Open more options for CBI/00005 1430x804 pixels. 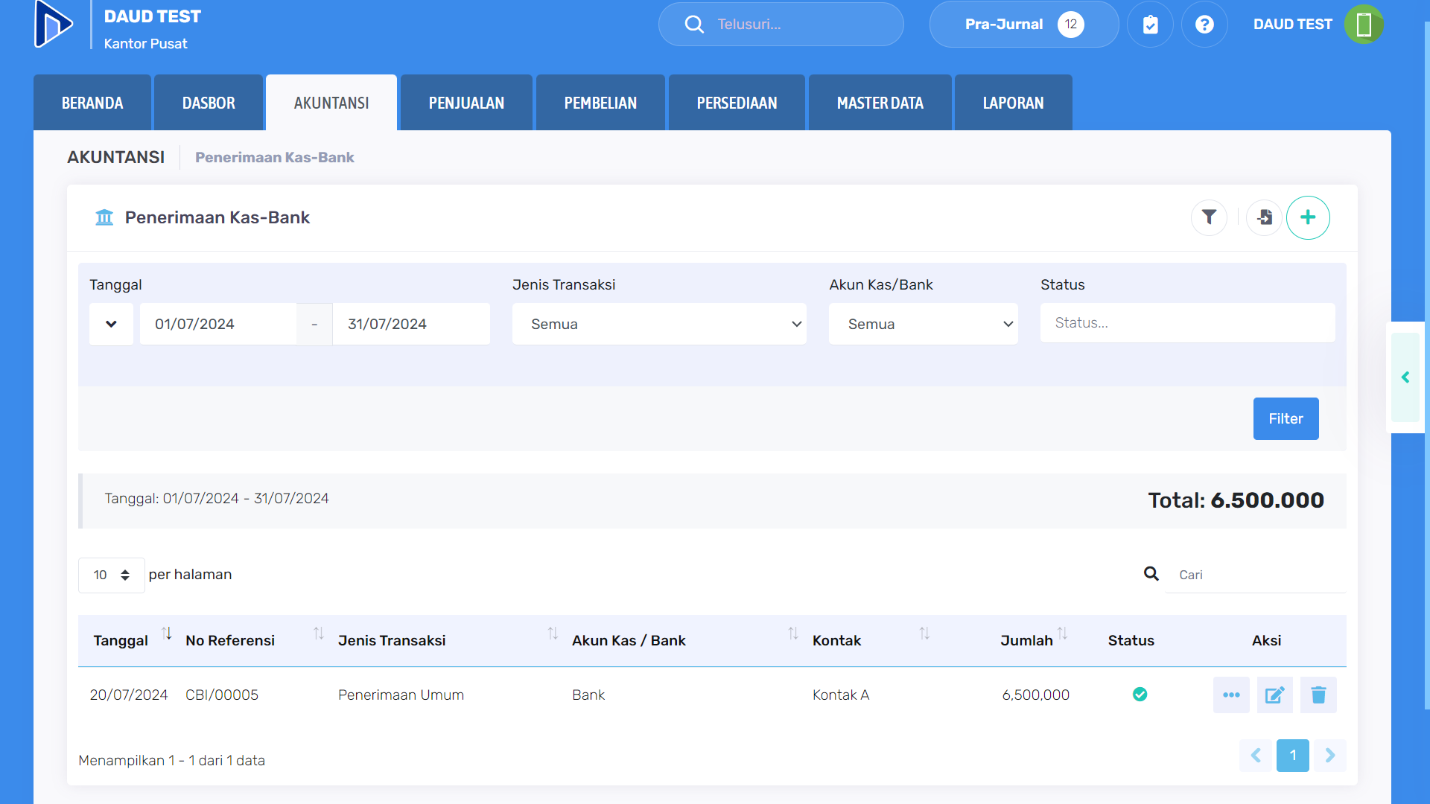(1231, 695)
